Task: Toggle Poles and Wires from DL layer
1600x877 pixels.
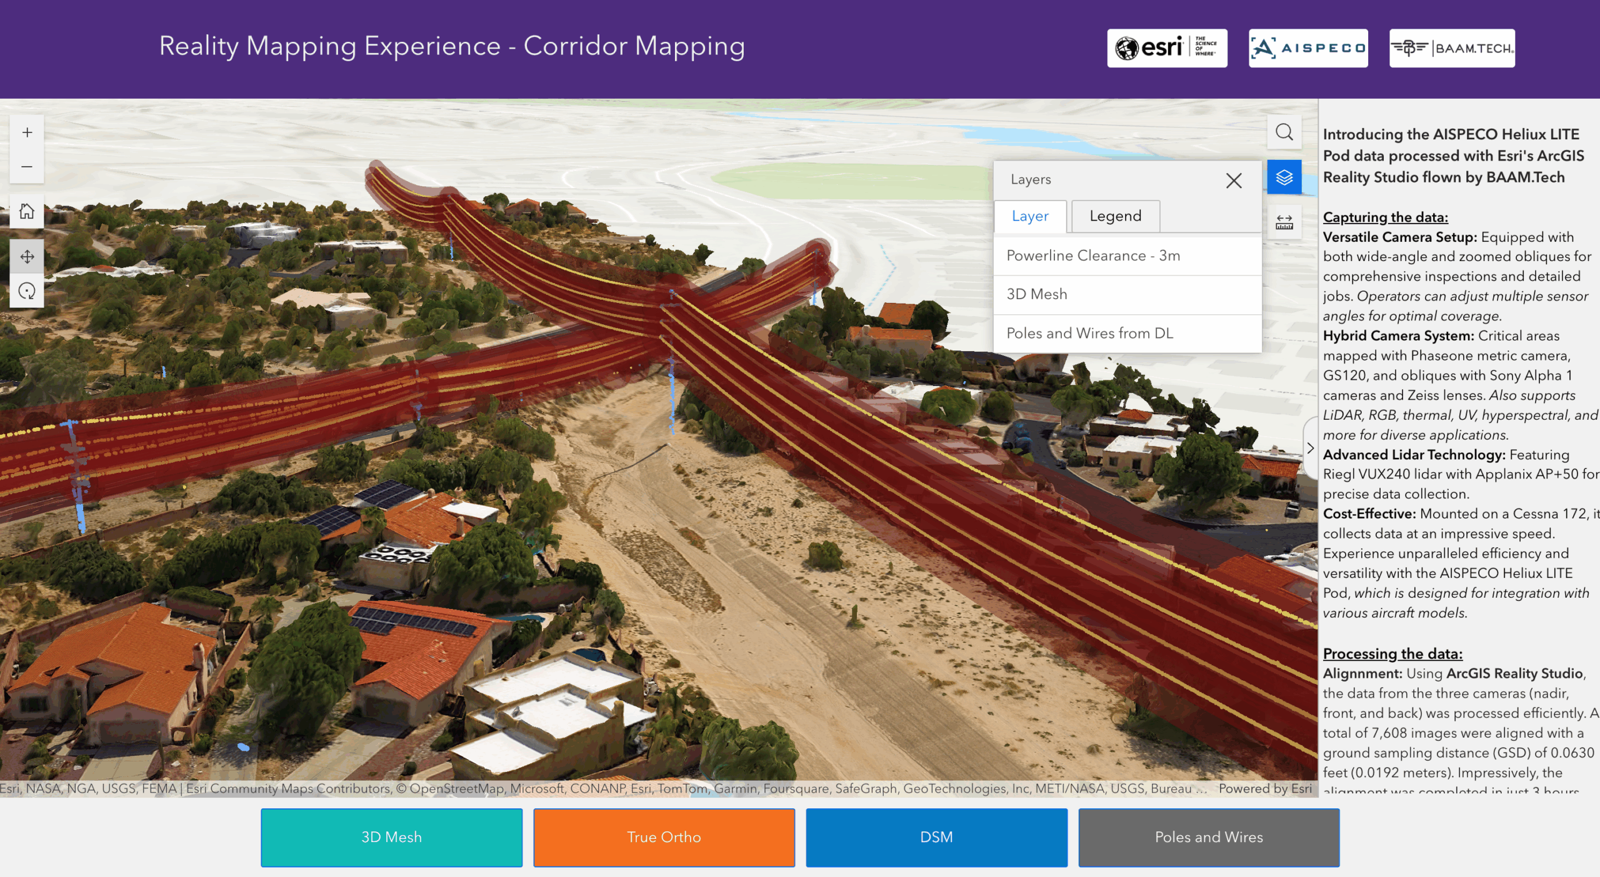Action: 1089,334
